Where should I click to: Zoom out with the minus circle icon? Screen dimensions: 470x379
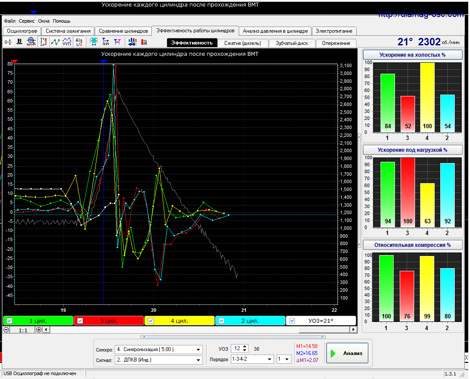[x=6, y=330]
